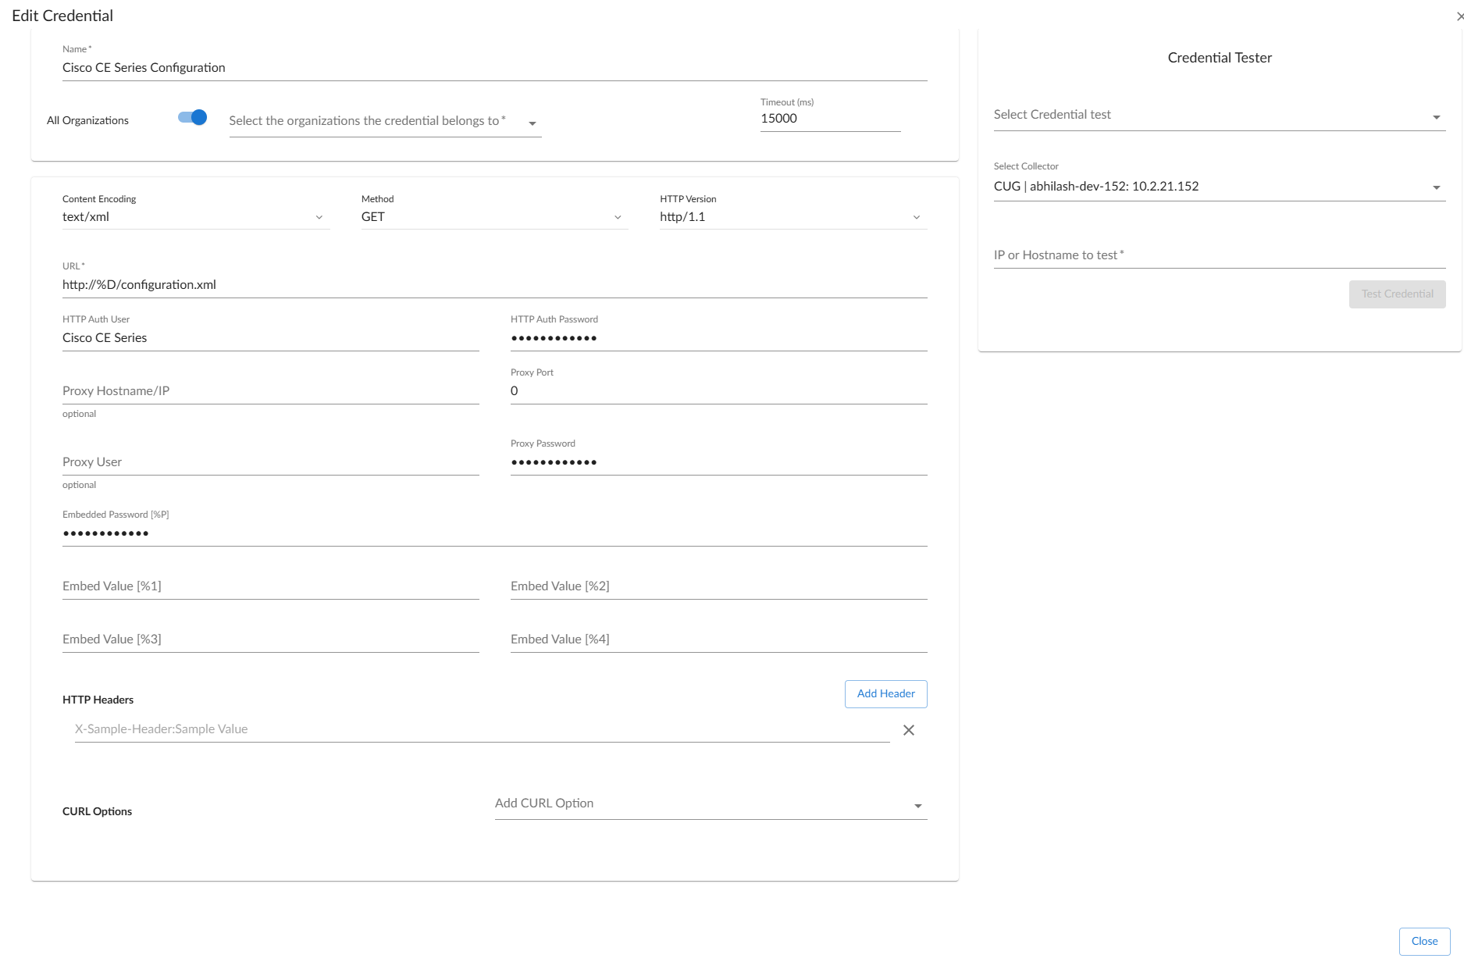The width and height of the screenshot is (1464, 962).
Task: Open the Select Credential test dropdown
Action: 1218,116
